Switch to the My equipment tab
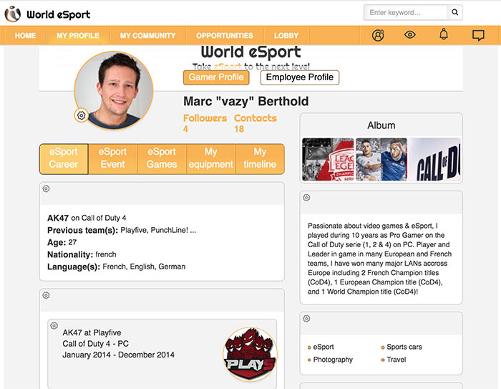 (211, 159)
